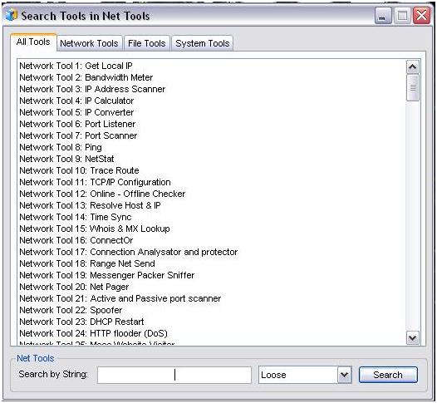Image resolution: width=437 pixels, height=403 pixels.
Task: Select Network Tool 4: IP Calculator
Action: (x=76, y=101)
